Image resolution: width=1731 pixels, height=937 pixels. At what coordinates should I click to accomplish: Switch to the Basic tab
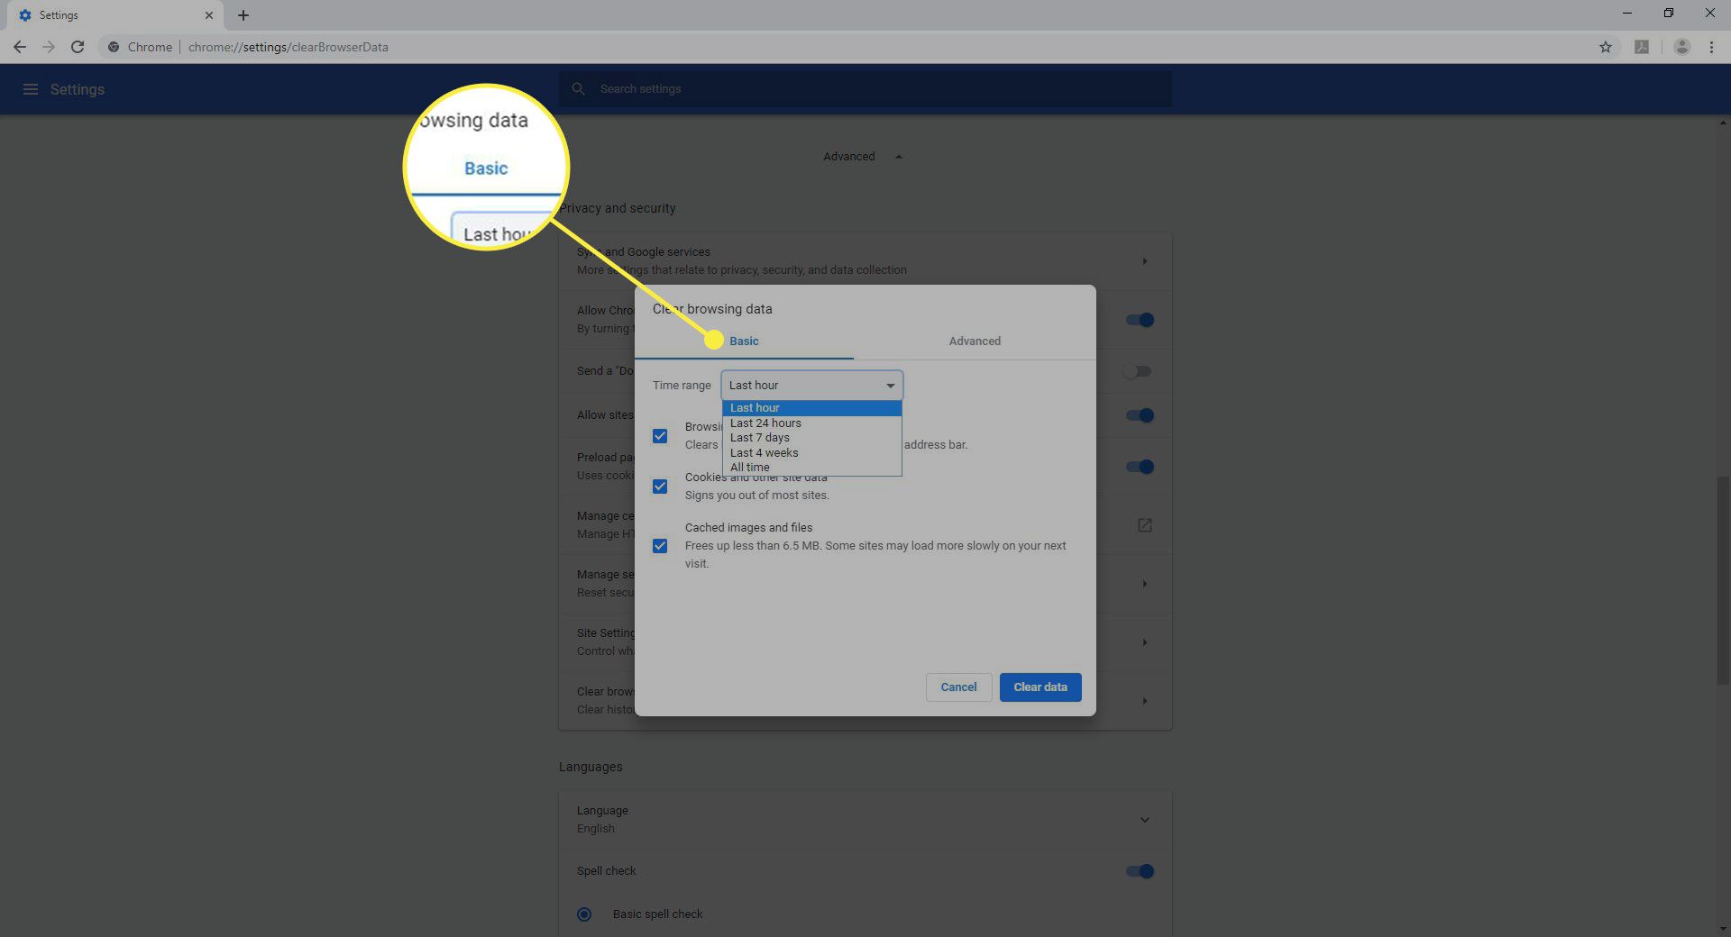click(x=744, y=341)
